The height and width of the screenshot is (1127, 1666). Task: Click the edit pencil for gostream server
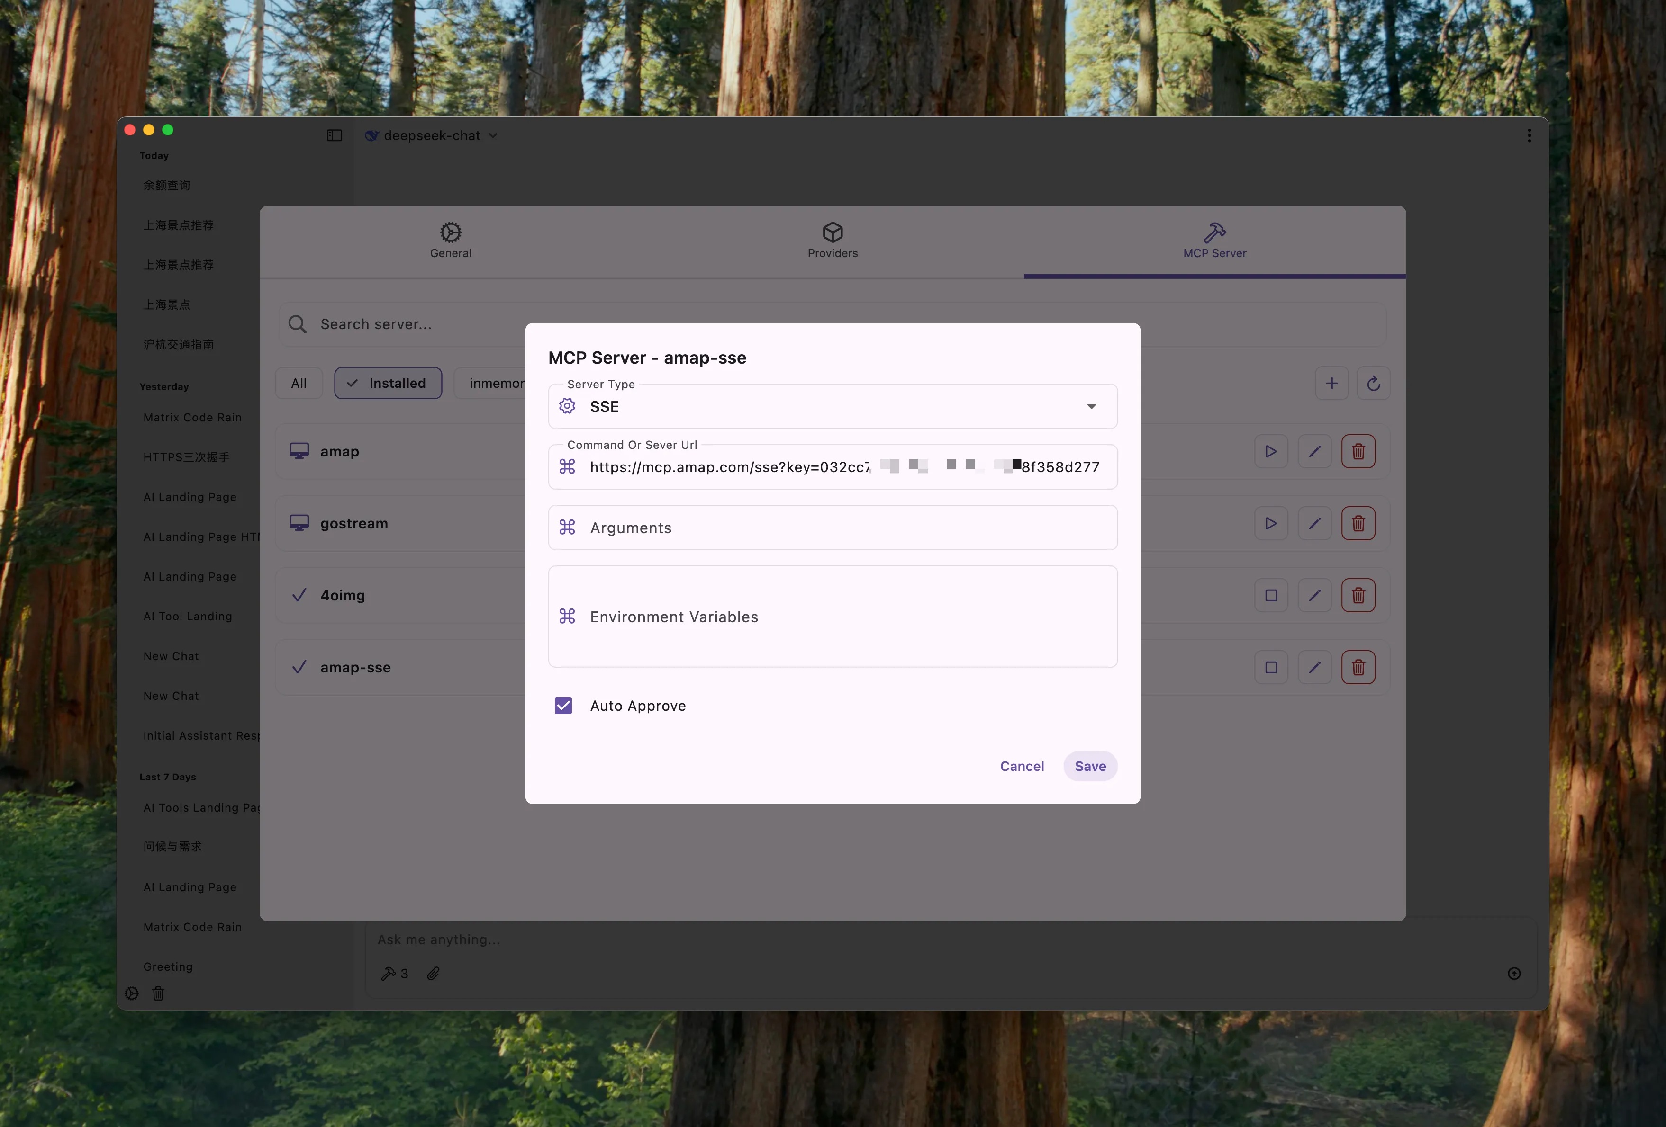(x=1314, y=524)
